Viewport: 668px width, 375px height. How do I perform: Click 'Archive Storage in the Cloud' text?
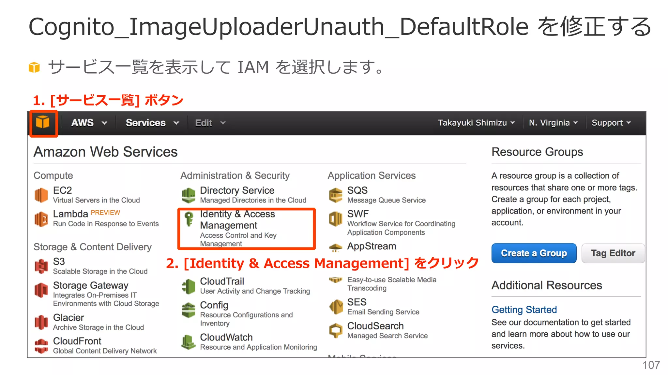(x=99, y=327)
